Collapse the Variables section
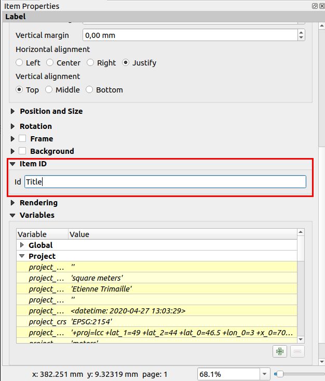This screenshot has width=325, height=381. pos(12,215)
